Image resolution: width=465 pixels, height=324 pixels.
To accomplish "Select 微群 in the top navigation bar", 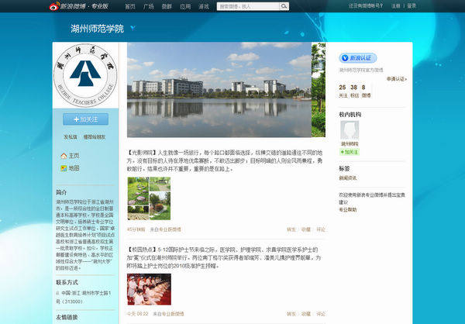I will point(165,5).
